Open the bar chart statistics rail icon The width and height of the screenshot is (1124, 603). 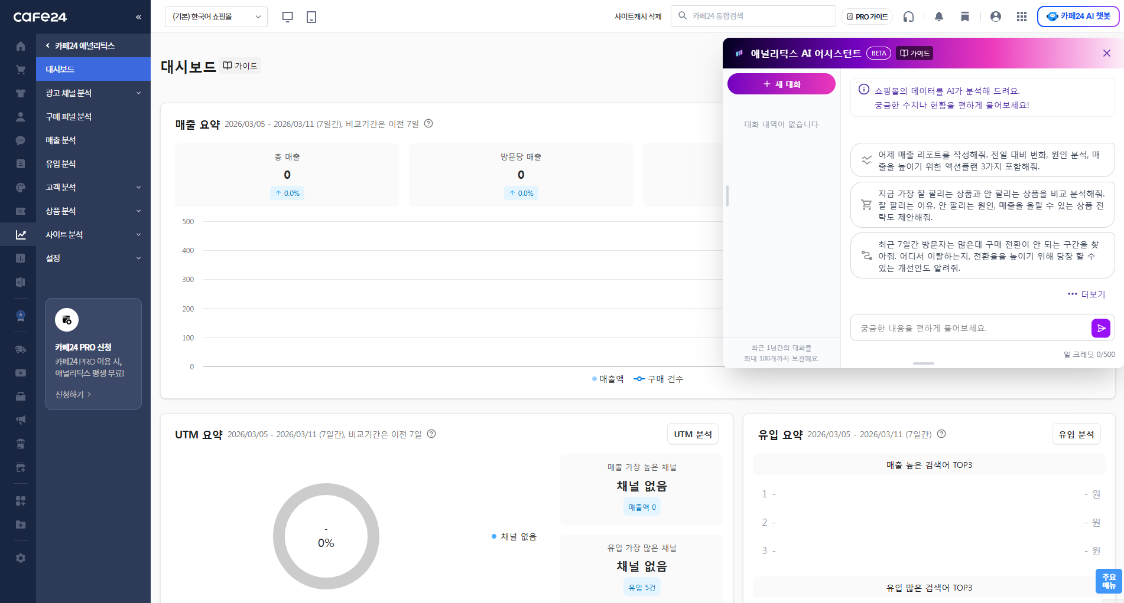21,258
